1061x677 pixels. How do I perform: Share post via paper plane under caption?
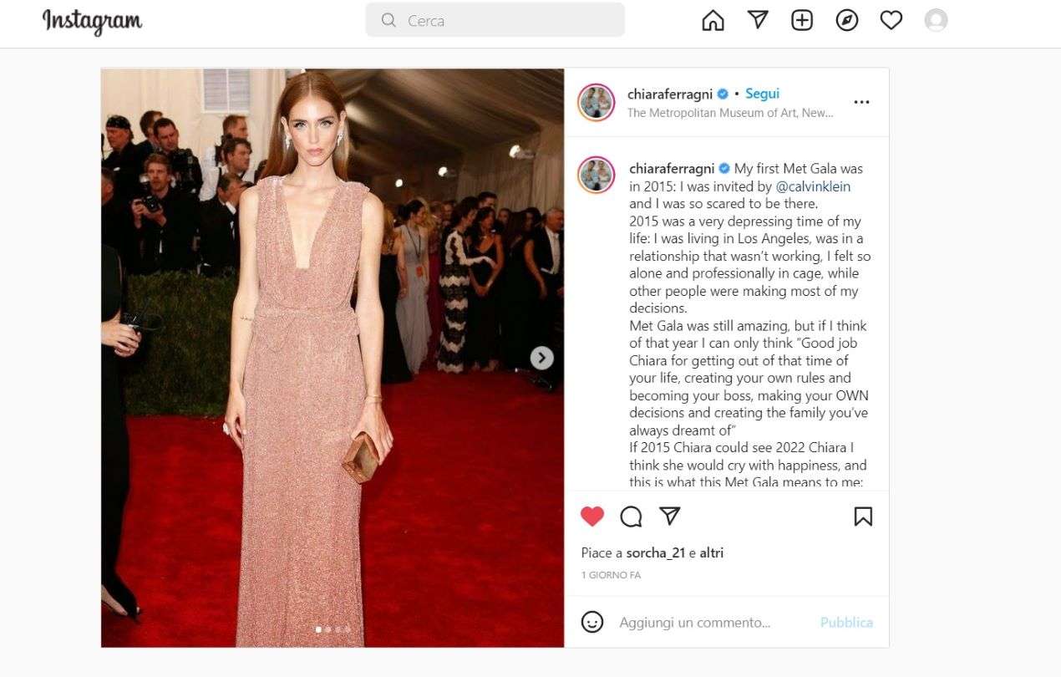click(x=670, y=516)
